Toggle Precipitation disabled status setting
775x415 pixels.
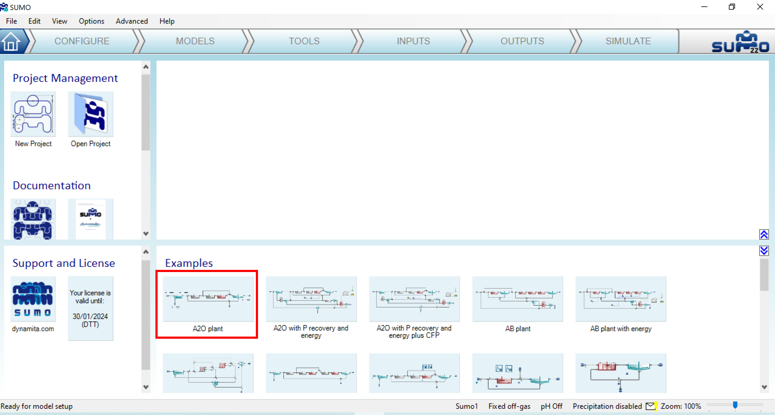point(607,406)
